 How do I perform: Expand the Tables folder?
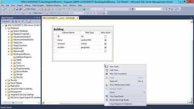click(12, 60)
